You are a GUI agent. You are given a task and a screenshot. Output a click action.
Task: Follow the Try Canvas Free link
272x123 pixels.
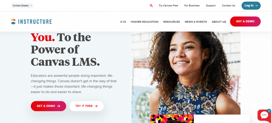[168, 6]
